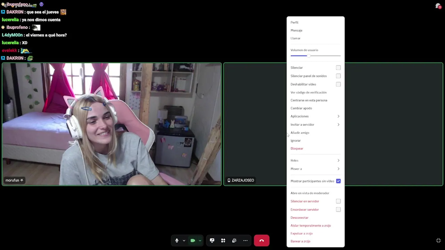
Task: Expand the Aplicaciones submenu
Action: pyautogui.click(x=315, y=116)
